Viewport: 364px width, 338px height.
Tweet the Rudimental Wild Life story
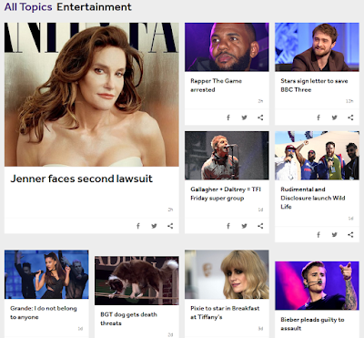(334, 235)
